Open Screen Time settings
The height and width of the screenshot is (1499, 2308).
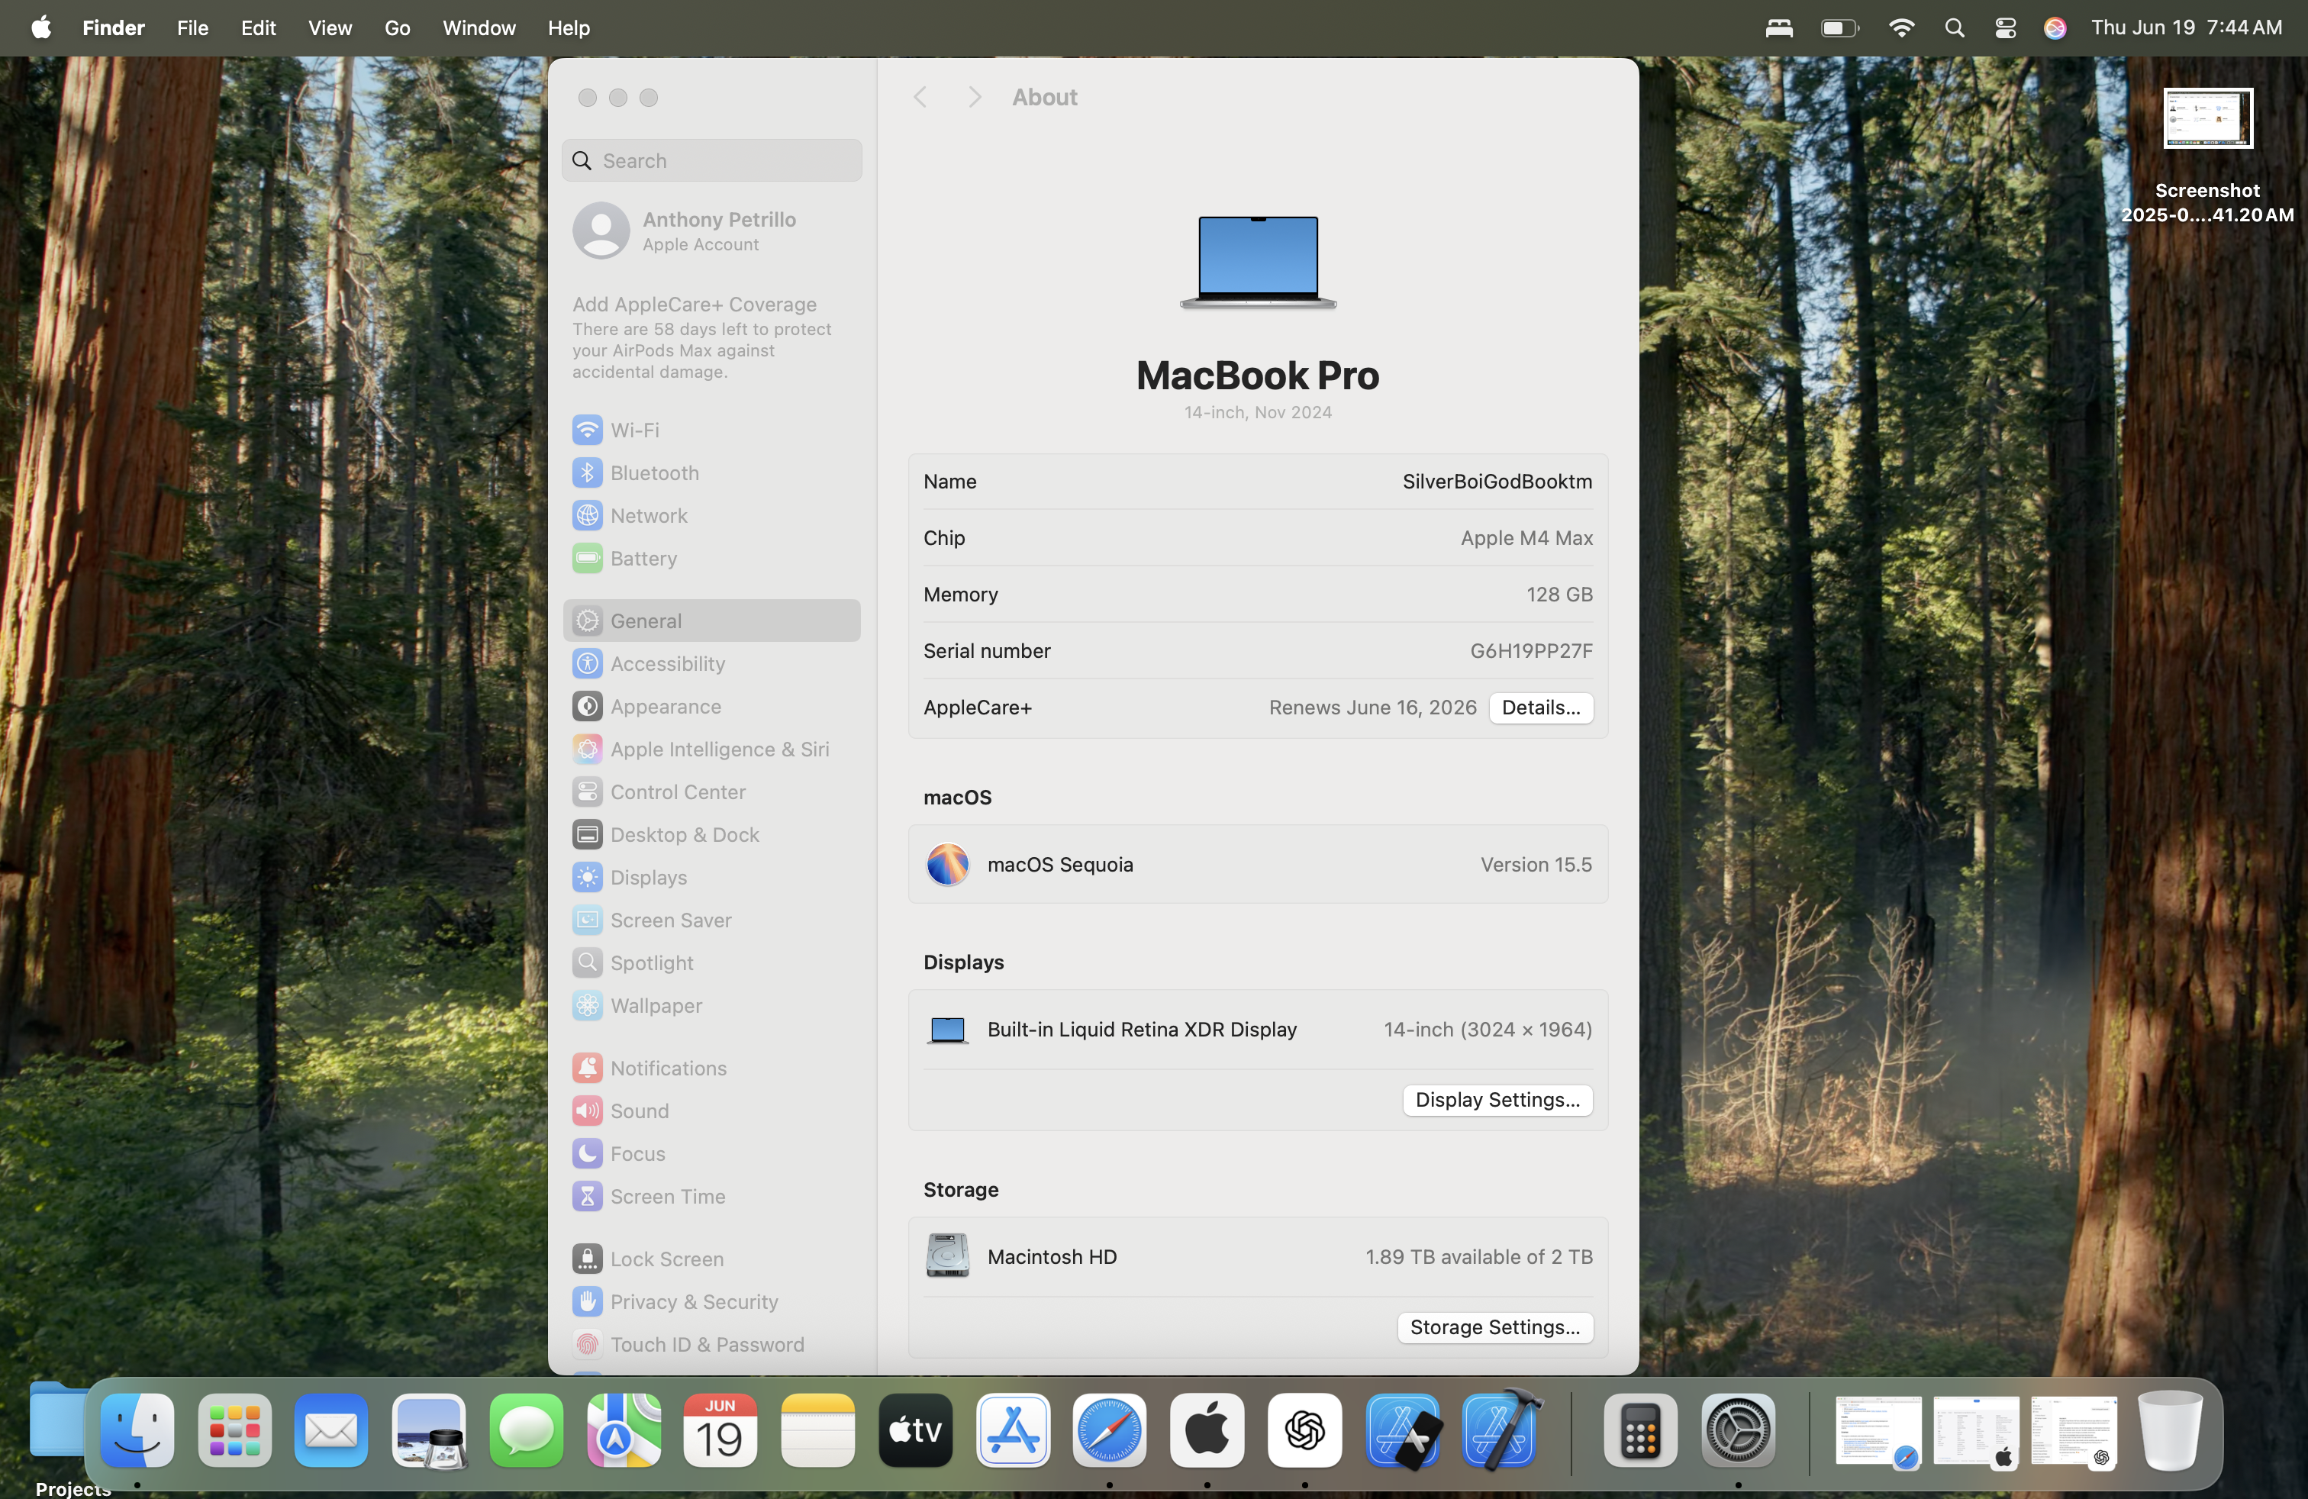[x=667, y=1197]
